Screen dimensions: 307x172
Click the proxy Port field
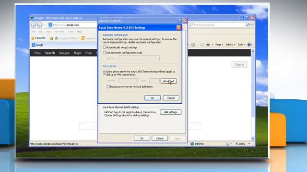click(x=154, y=81)
